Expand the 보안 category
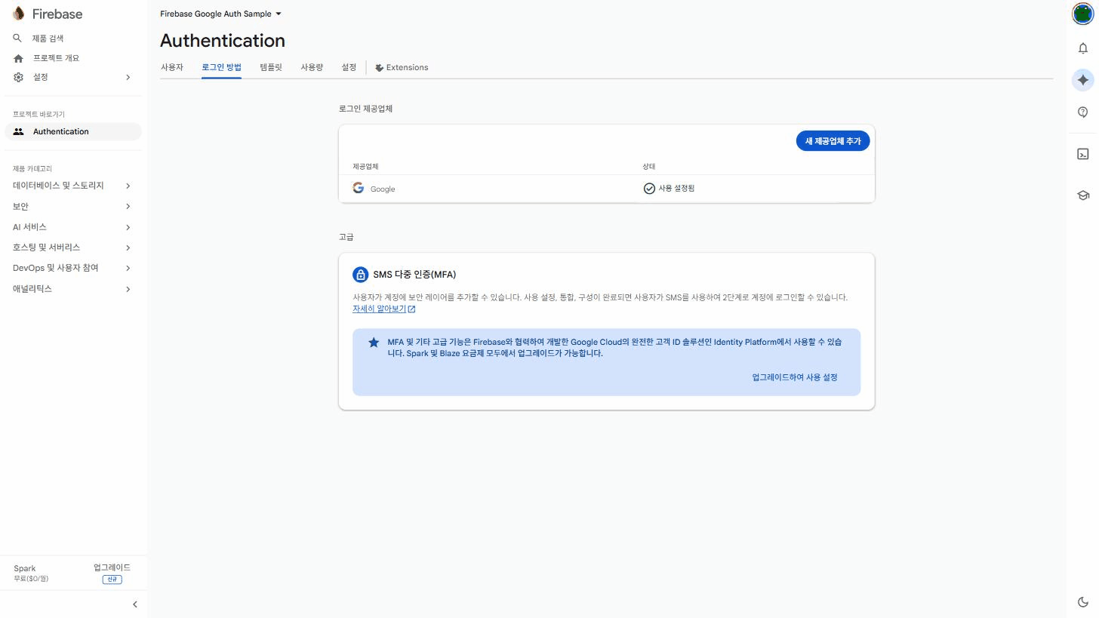 tap(72, 206)
